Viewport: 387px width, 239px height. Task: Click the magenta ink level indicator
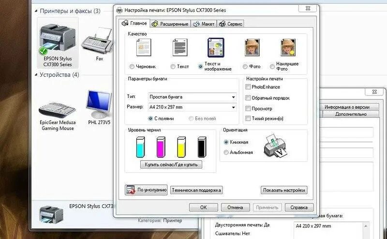point(161,147)
